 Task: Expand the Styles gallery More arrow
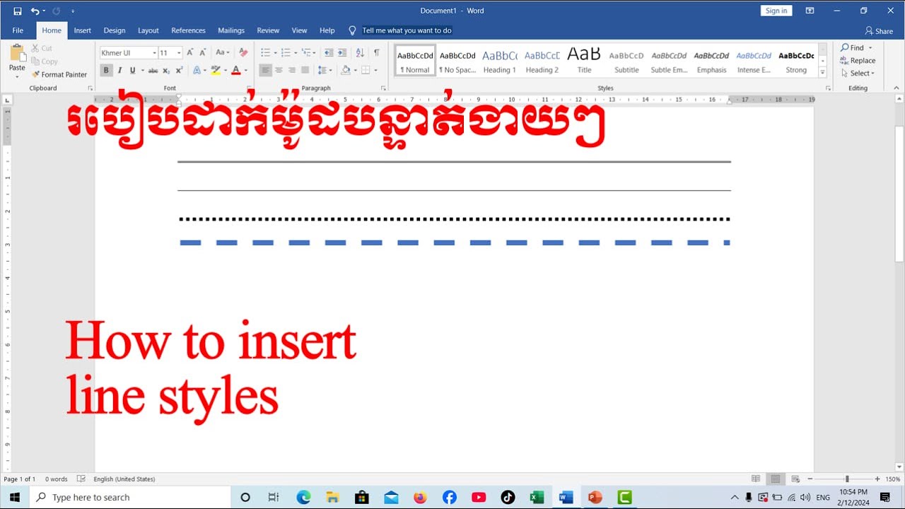point(822,73)
